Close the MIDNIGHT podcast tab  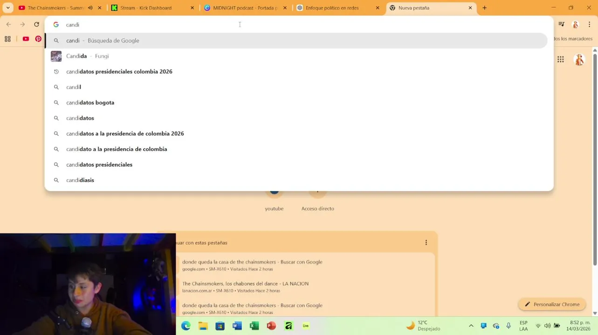click(x=285, y=8)
